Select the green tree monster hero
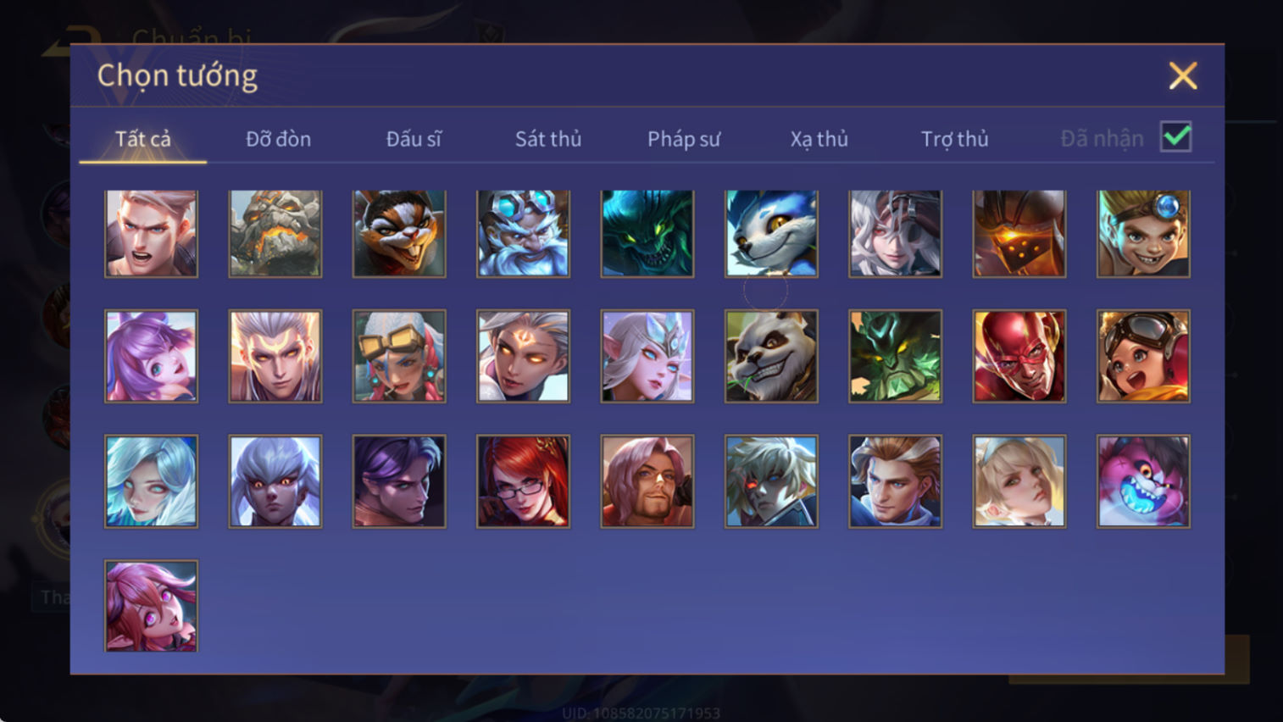 (x=895, y=356)
